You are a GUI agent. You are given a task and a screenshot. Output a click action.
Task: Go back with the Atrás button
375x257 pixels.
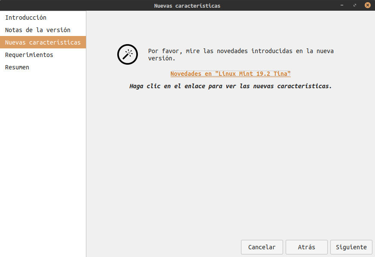coord(307,247)
